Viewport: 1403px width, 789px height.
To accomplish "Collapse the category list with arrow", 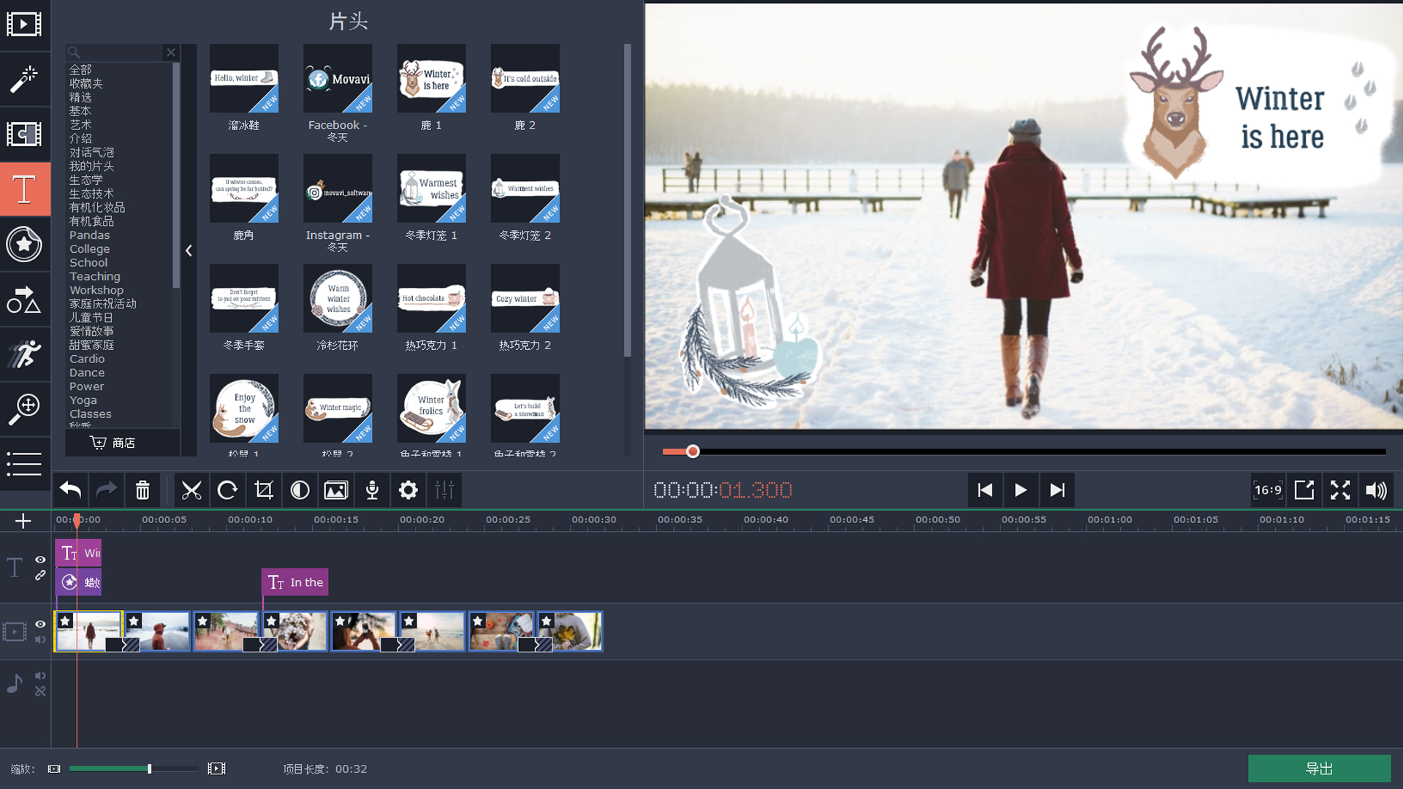I will pos(189,251).
